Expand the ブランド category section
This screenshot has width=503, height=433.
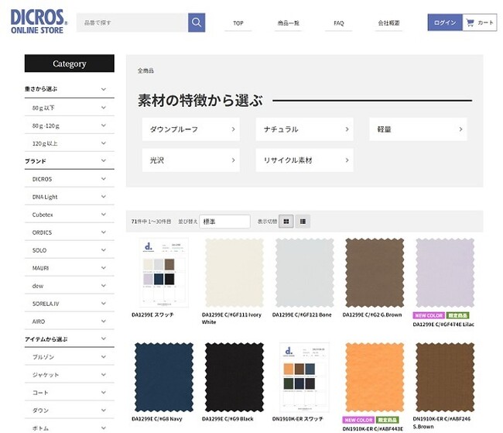click(70, 160)
